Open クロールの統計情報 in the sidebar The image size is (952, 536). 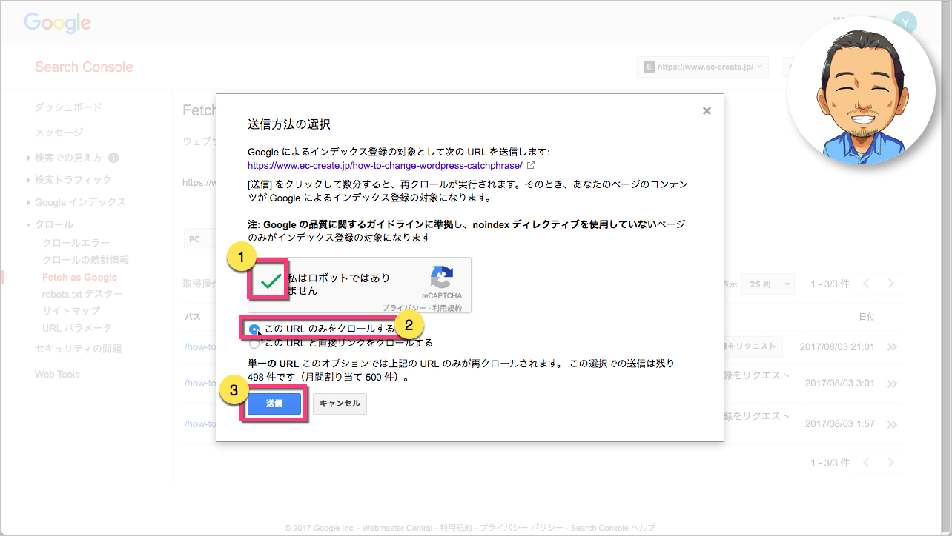[x=86, y=260]
